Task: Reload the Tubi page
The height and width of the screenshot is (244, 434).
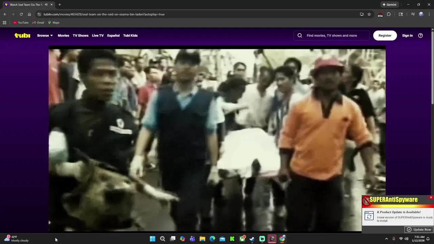Action: click(21, 14)
